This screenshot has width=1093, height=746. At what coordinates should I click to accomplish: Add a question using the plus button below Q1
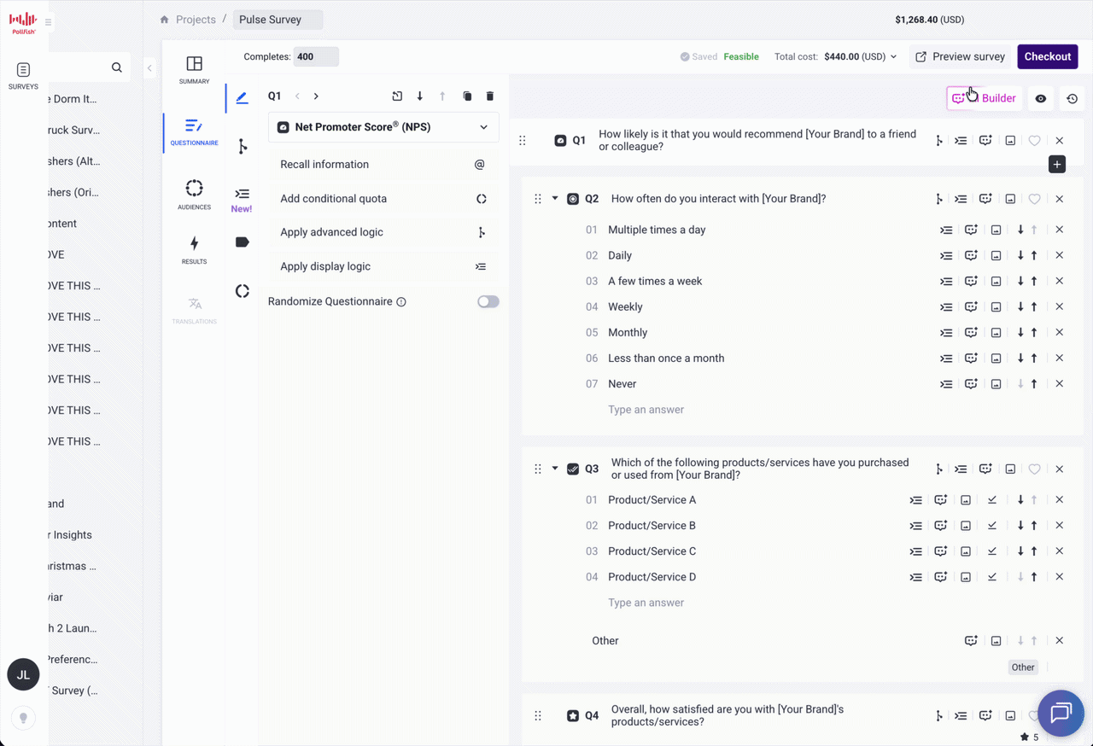[x=1057, y=164]
